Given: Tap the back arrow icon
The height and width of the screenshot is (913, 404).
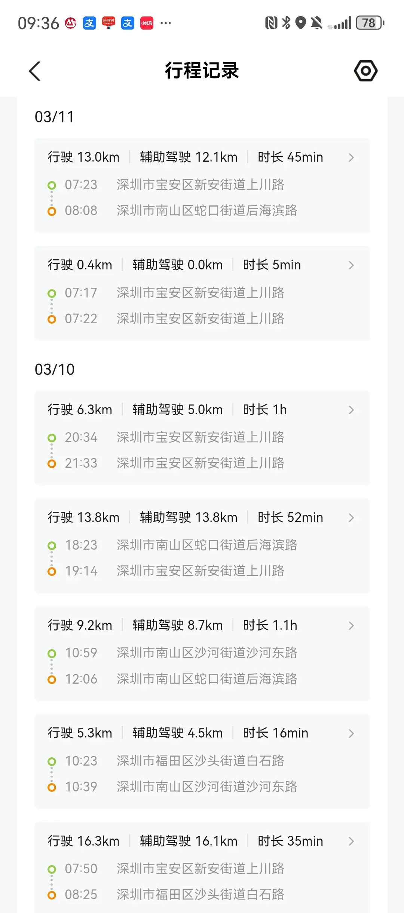Looking at the screenshot, I should (x=35, y=71).
